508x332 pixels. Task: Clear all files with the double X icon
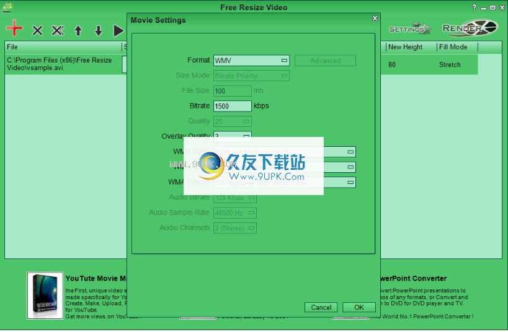(x=58, y=31)
